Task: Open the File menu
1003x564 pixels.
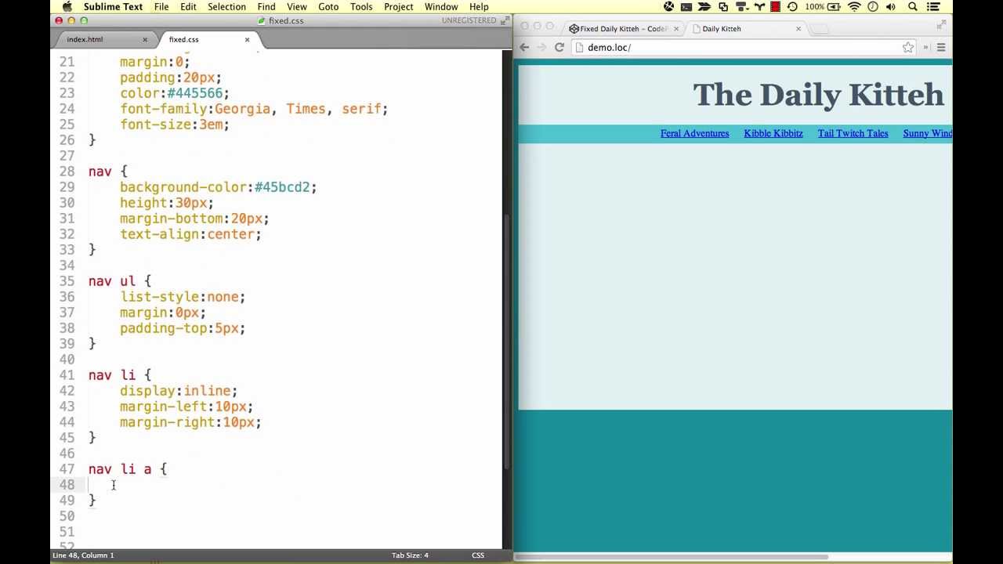Action: [161, 6]
